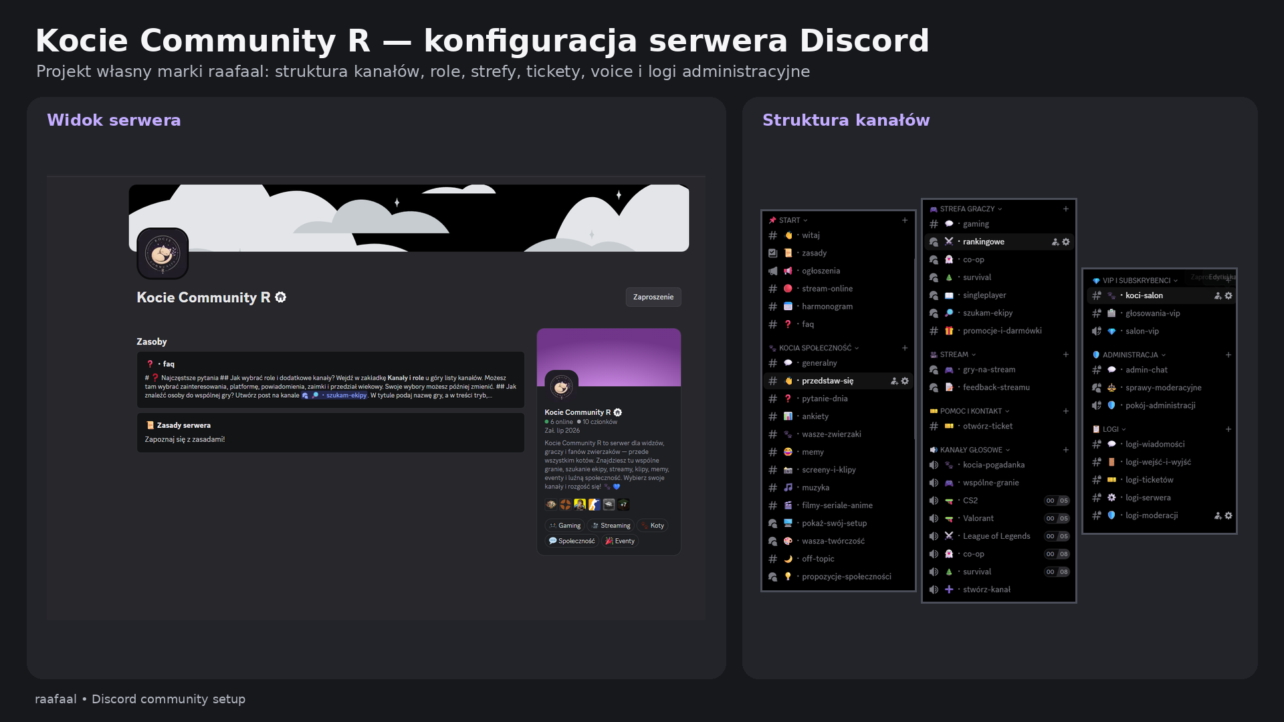Follow the szukam-ekipy channel link in faq

(x=334, y=395)
